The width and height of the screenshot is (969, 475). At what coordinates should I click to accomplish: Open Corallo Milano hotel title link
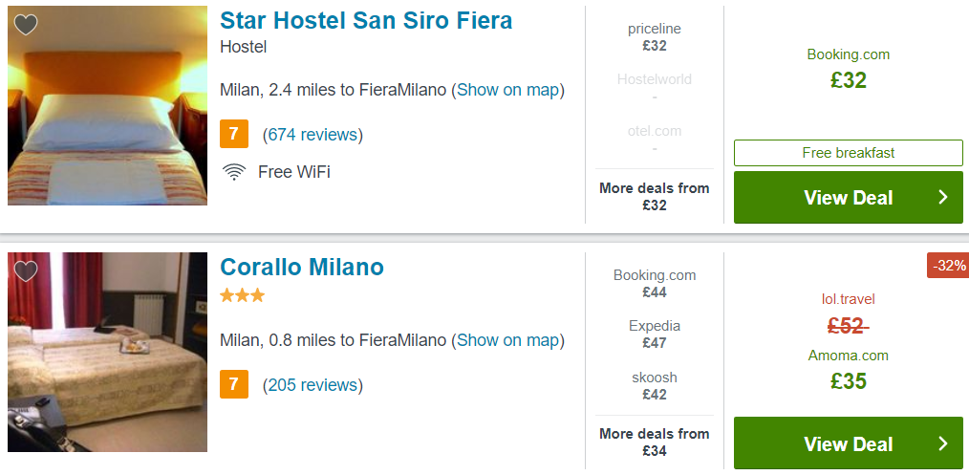coord(302,267)
